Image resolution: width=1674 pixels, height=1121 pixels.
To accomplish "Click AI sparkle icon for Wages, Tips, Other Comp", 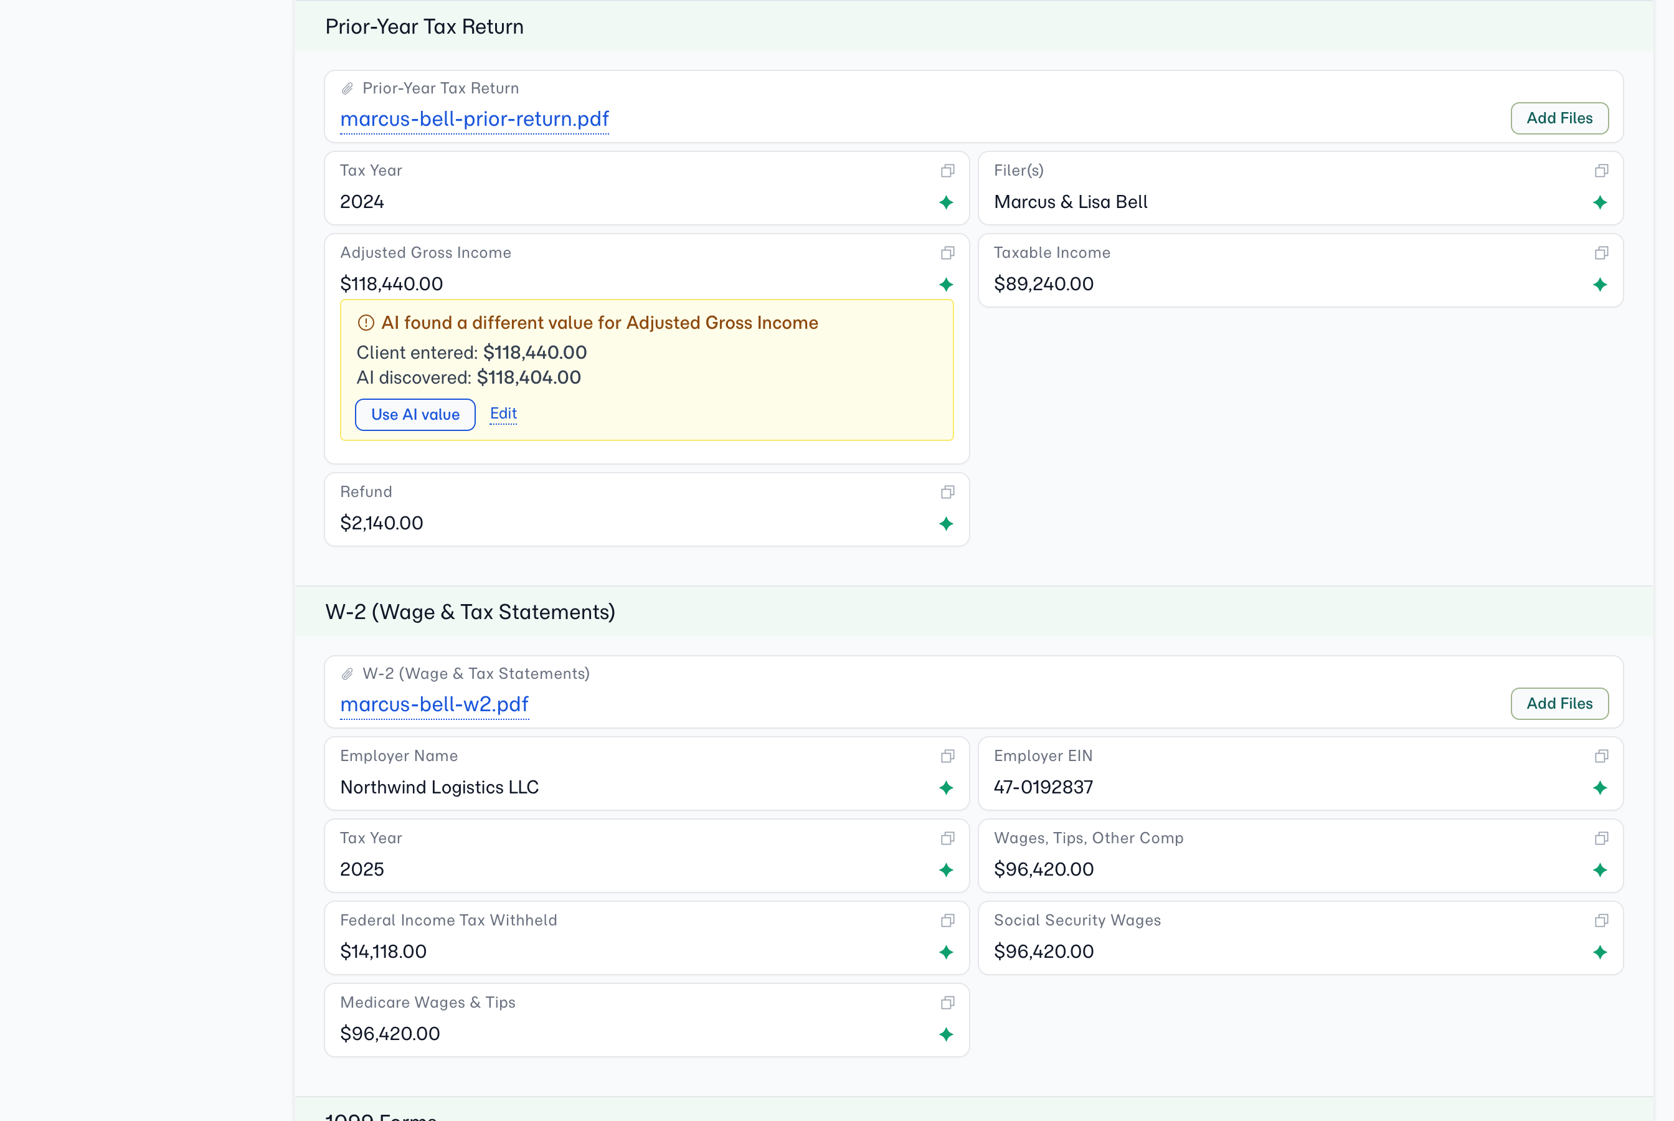I will click(x=1601, y=870).
